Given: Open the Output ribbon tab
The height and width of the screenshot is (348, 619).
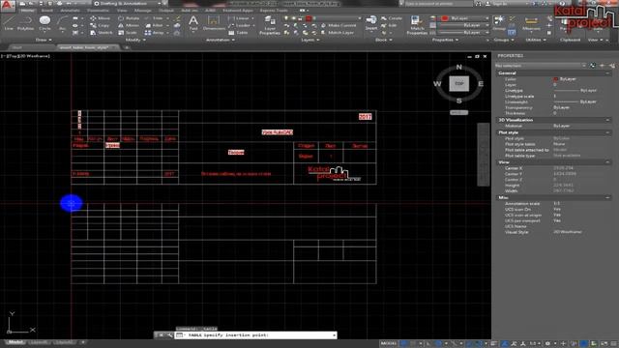Looking at the screenshot, I should click(166, 11).
